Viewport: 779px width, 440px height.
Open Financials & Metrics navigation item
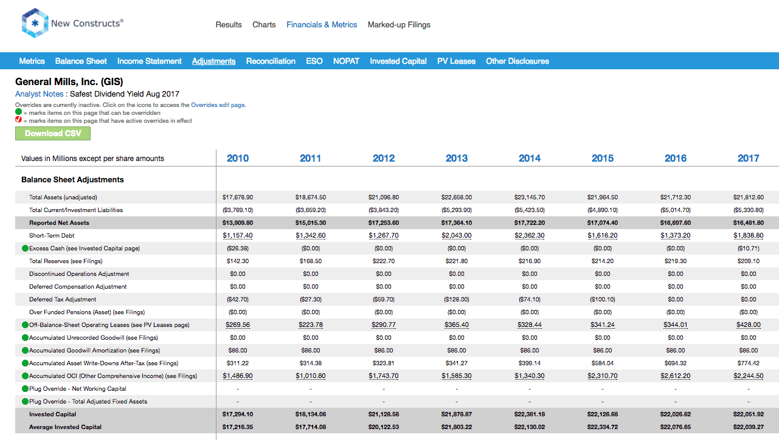(x=322, y=25)
